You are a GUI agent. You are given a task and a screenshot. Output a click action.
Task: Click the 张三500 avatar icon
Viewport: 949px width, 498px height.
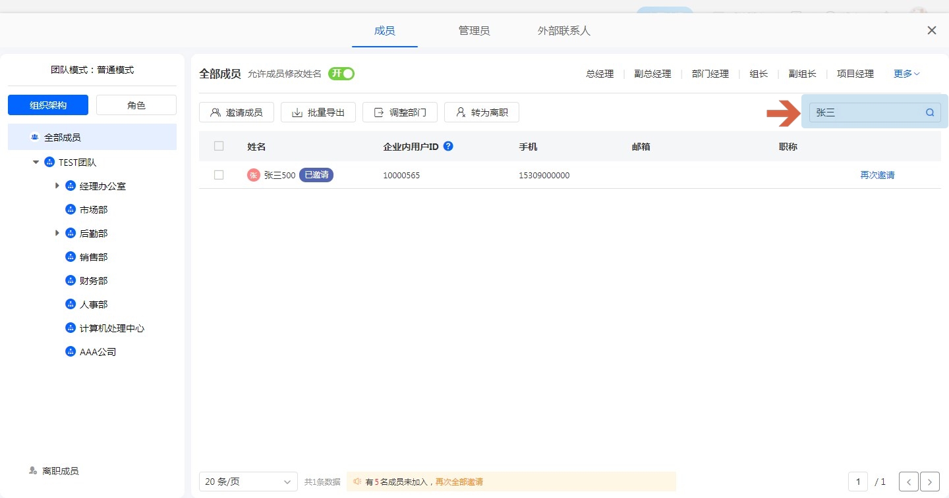(x=254, y=175)
